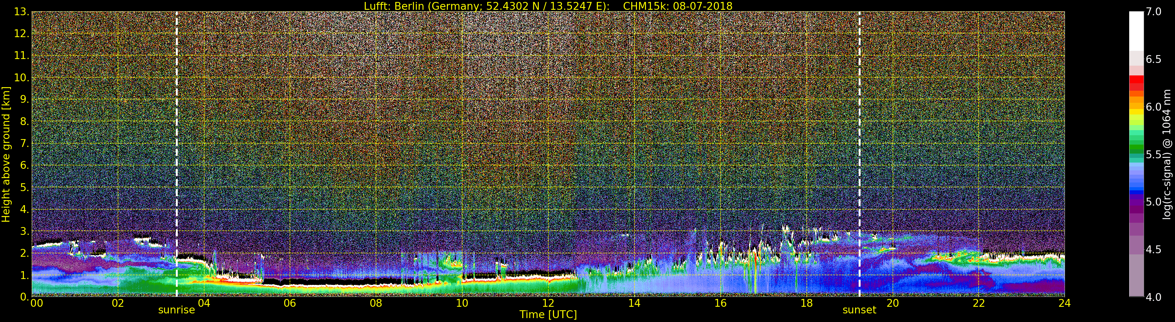This screenshot has height=322, width=1175.
Task: Click the "22" time axis tick label
Action: tap(979, 303)
